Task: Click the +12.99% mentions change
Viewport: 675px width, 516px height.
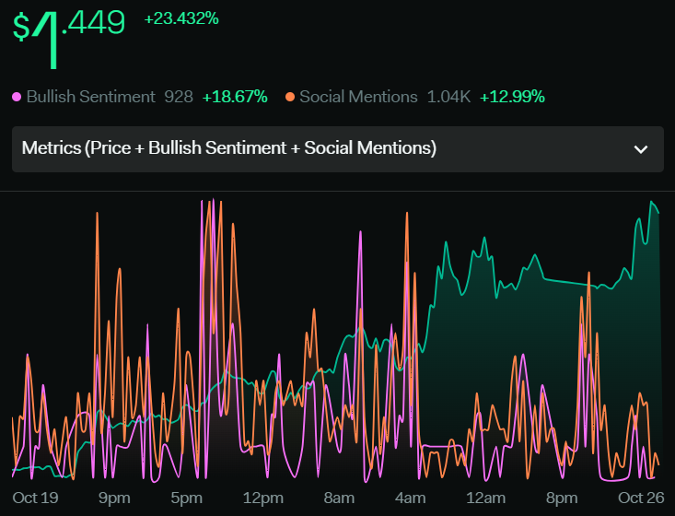Action: point(512,97)
